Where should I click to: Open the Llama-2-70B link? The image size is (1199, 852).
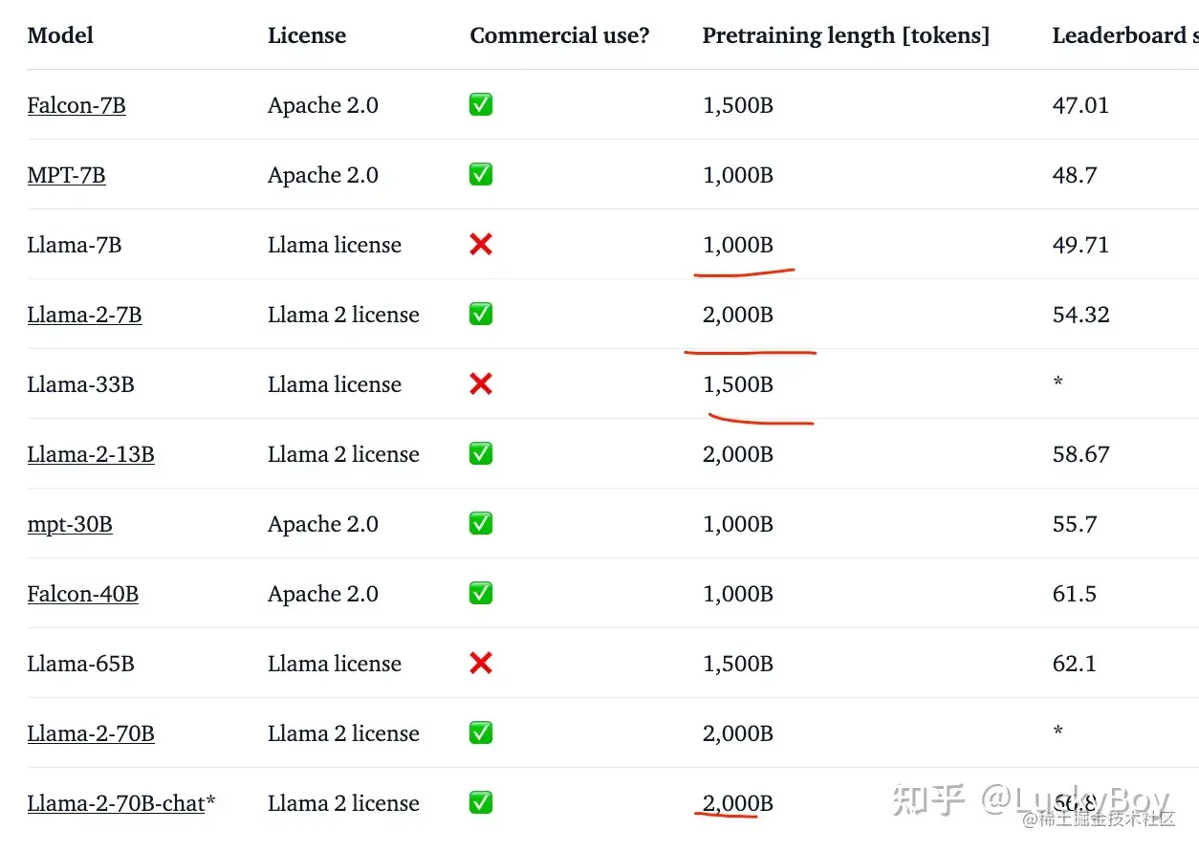(91, 733)
